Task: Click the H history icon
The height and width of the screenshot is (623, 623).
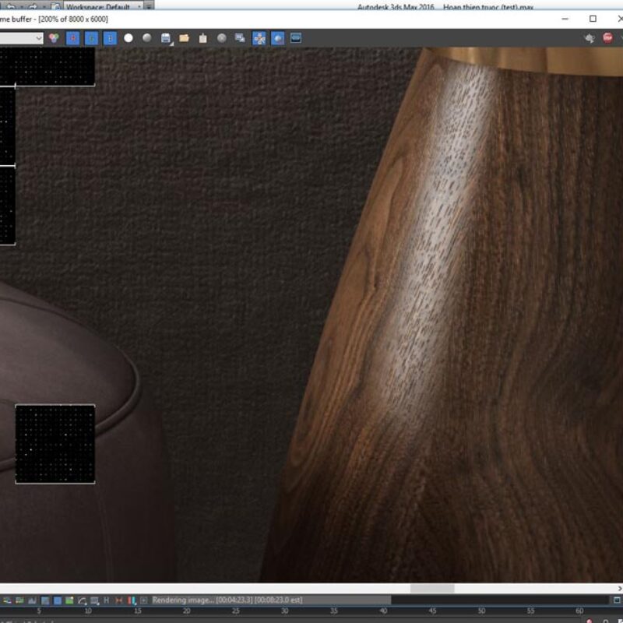Action: point(106,600)
